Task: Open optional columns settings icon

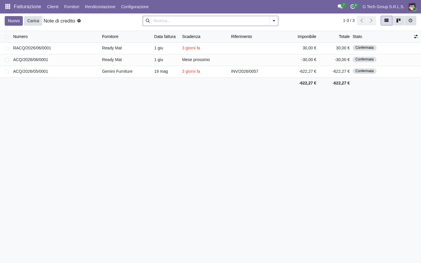Action: [416, 37]
